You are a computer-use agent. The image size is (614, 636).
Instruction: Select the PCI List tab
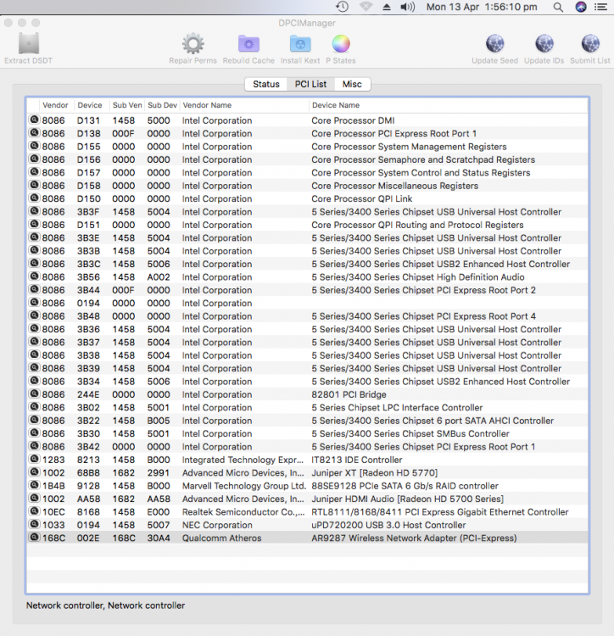point(310,84)
